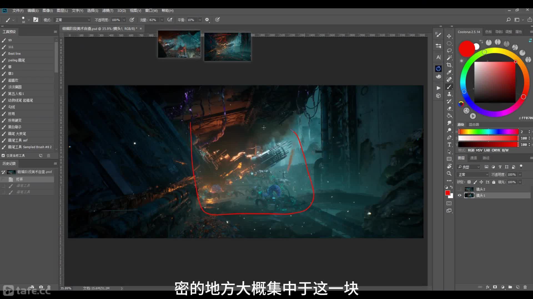
Task: Change screen mode icon
Action: pos(449,211)
